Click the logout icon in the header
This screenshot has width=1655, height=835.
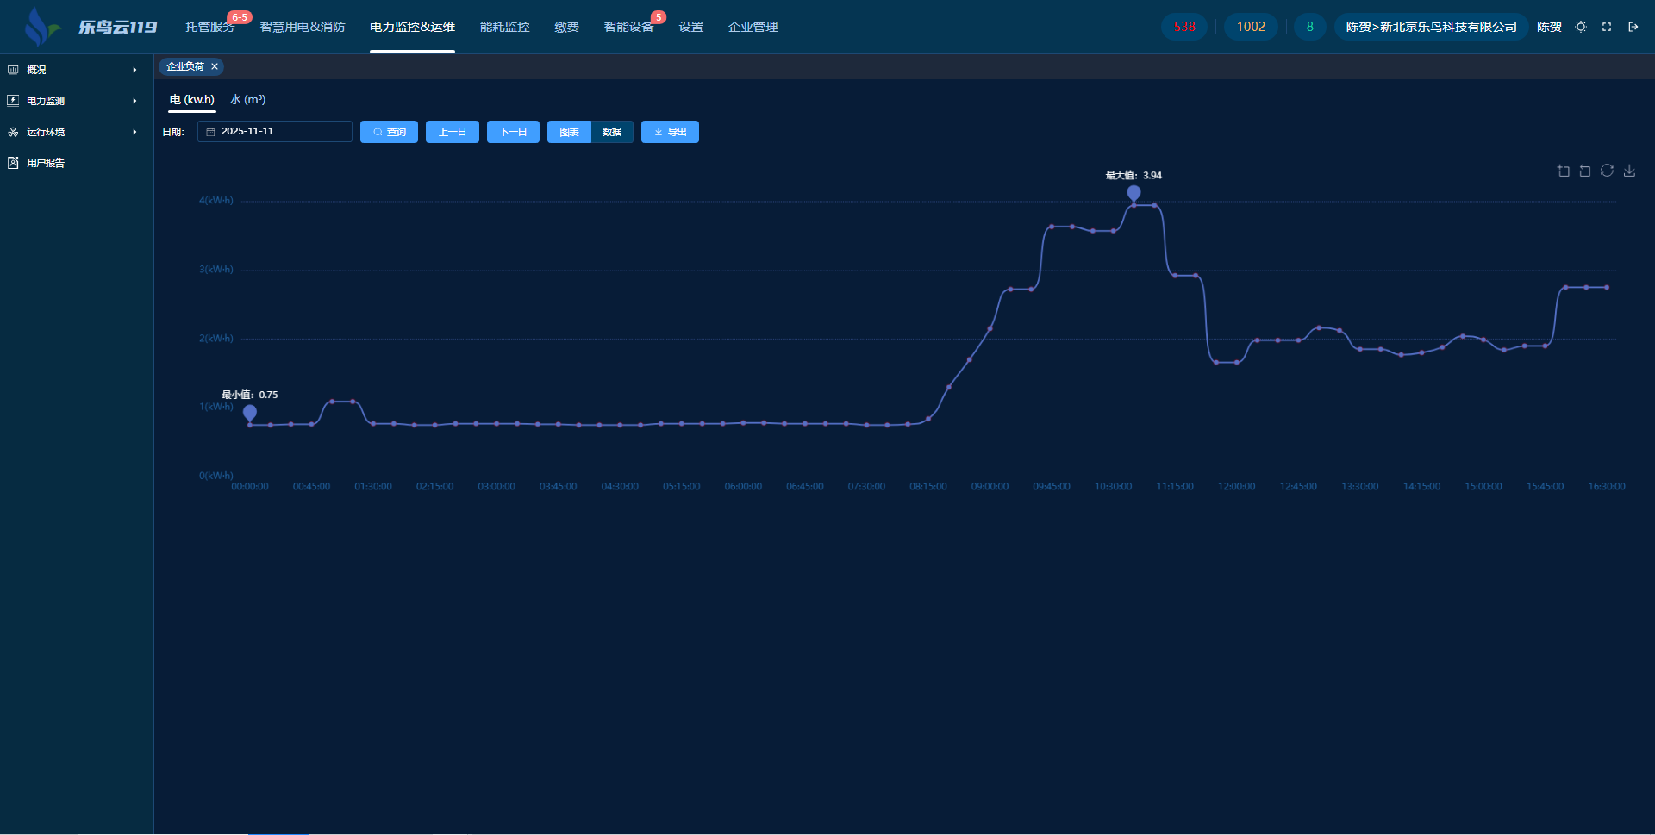(1633, 27)
